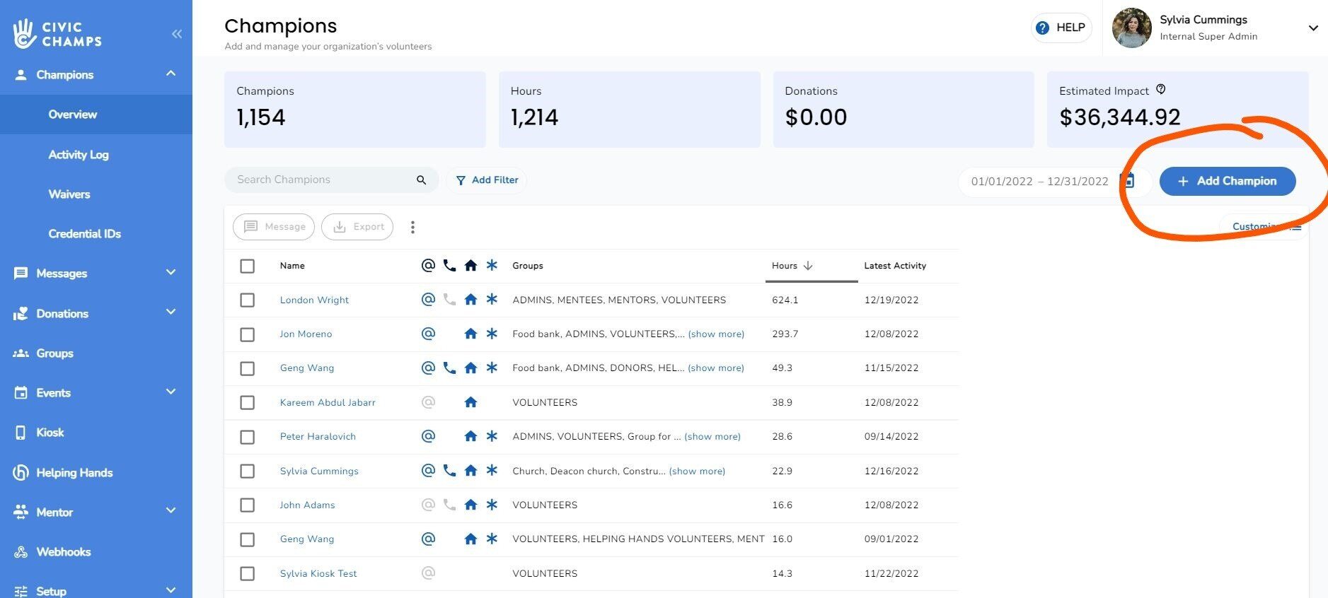Screen dimensions: 1328x598
Task: Click the calendar icon beside date range
Action: click(x=1128, y=181)
